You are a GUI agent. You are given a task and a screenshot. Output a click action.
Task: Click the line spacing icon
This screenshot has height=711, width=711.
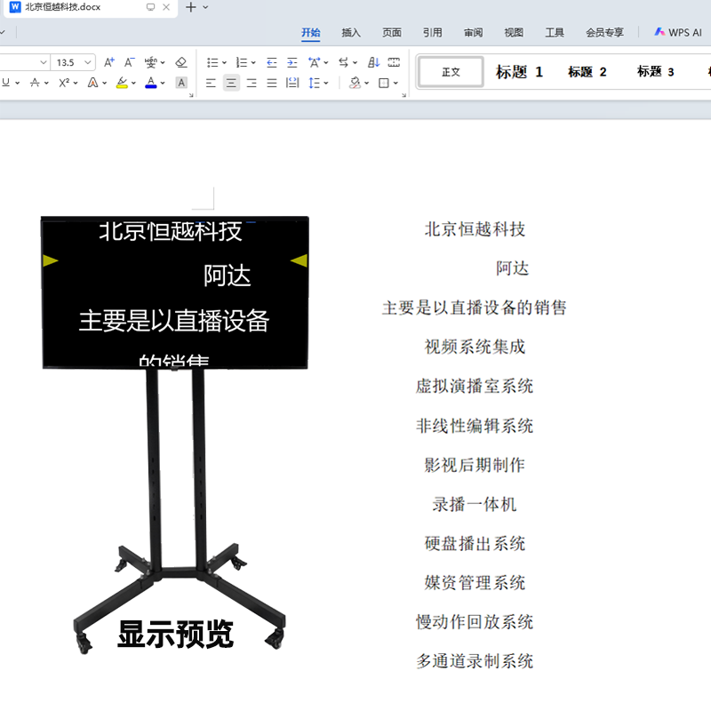[x=314, y=83]
